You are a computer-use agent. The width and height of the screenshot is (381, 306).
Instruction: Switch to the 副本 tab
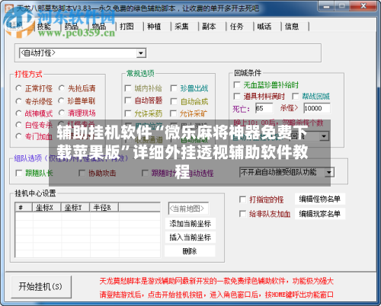[209, 27]
